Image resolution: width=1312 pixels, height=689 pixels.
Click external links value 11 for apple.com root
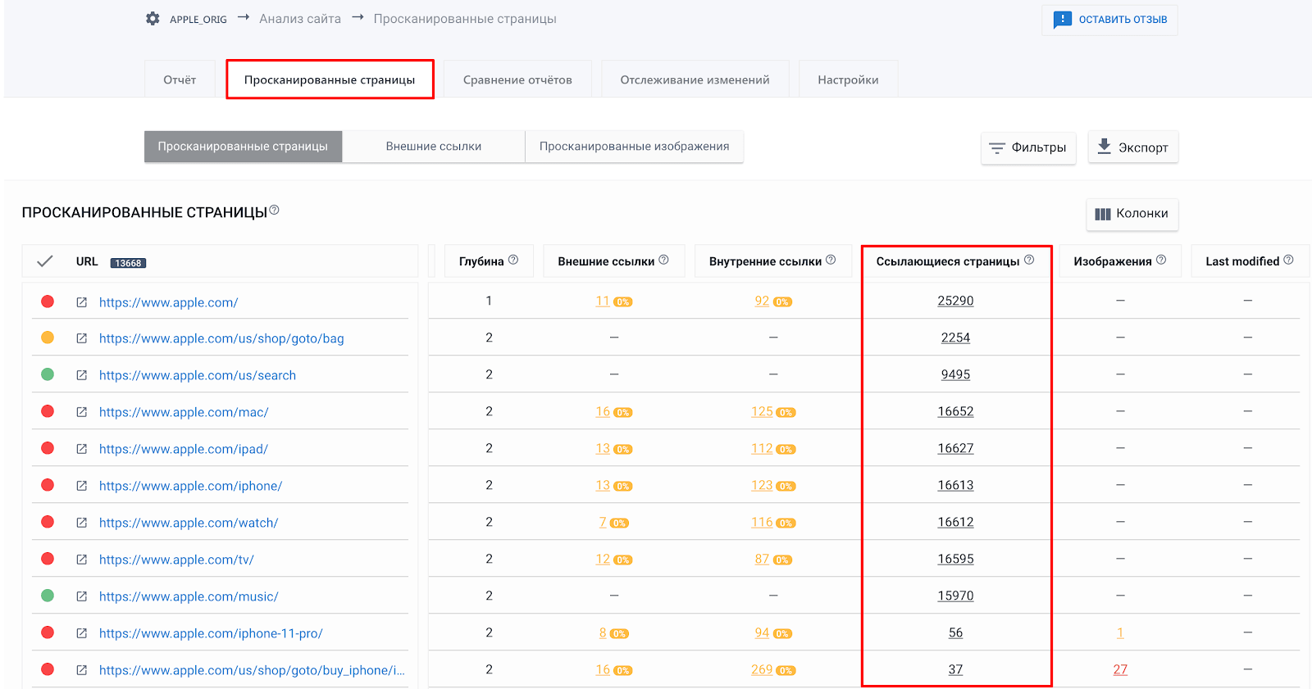pos(603,301)
